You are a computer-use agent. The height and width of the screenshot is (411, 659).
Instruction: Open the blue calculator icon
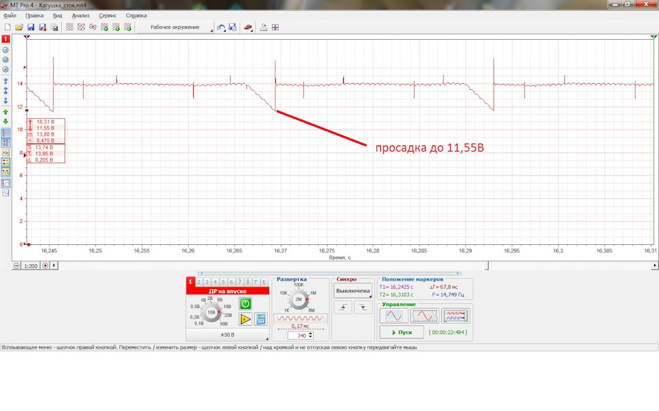[x=261, y=319]
